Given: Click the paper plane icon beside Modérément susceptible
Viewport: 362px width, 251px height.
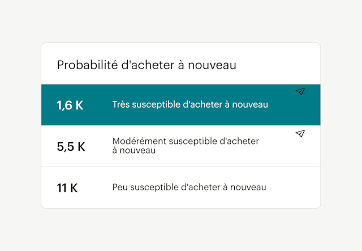Looking at the screenshot, I should 300,134.
